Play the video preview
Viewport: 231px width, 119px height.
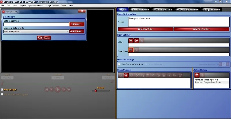pos(58,89)
